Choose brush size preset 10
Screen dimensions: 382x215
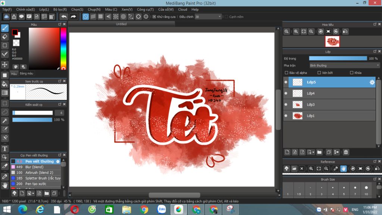tap(366, 190)
